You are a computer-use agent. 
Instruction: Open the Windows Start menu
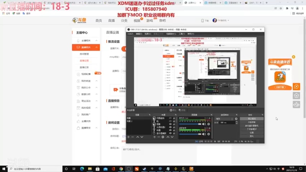[x=4, y=169]
